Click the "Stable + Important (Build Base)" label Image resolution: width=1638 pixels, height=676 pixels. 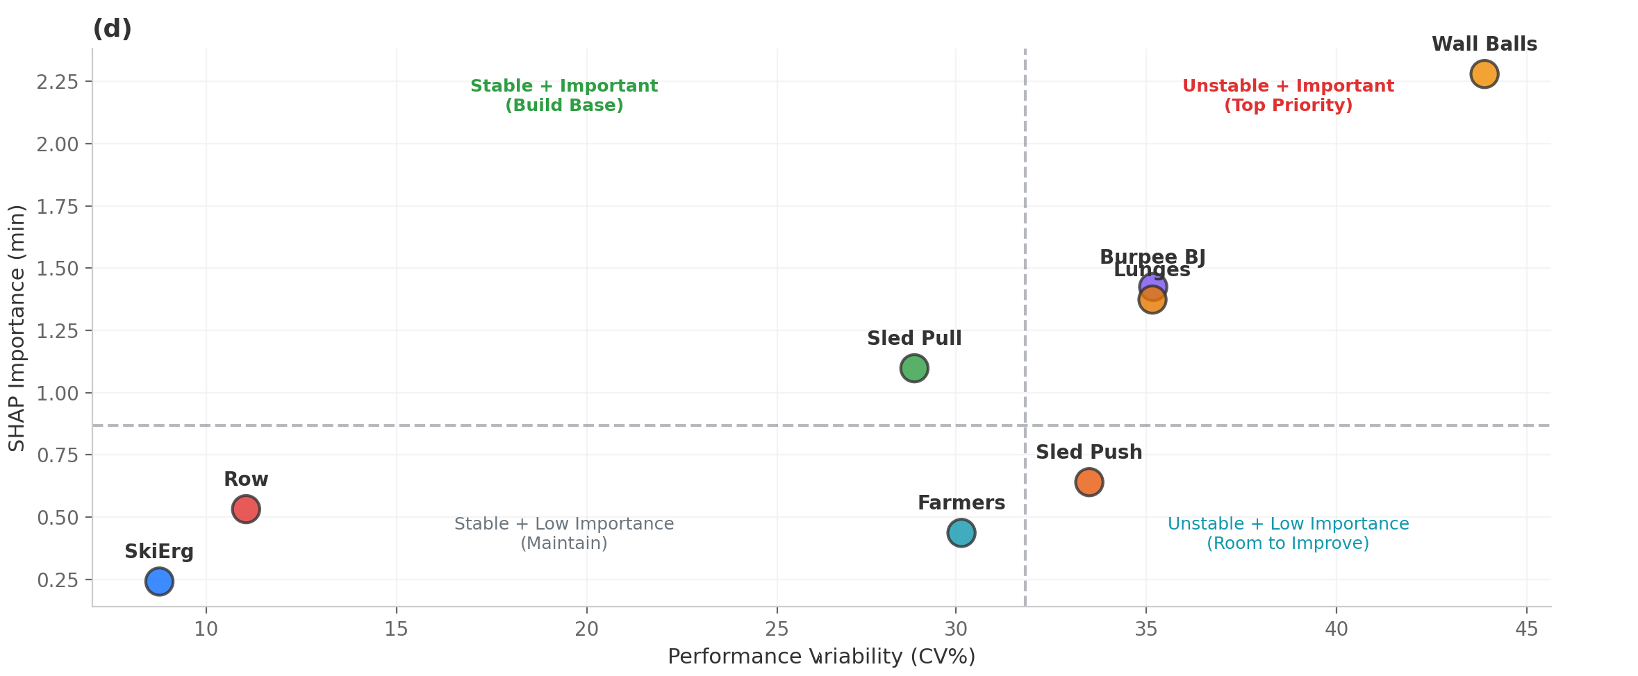tap(564, 96)
